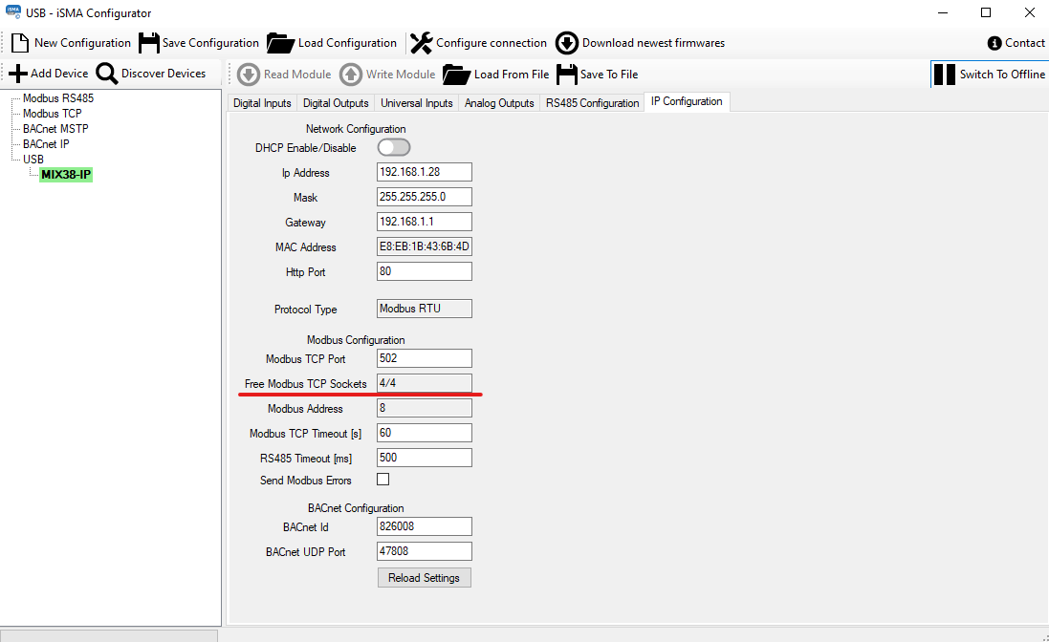Click the Save To File icon

click(566, 75)
